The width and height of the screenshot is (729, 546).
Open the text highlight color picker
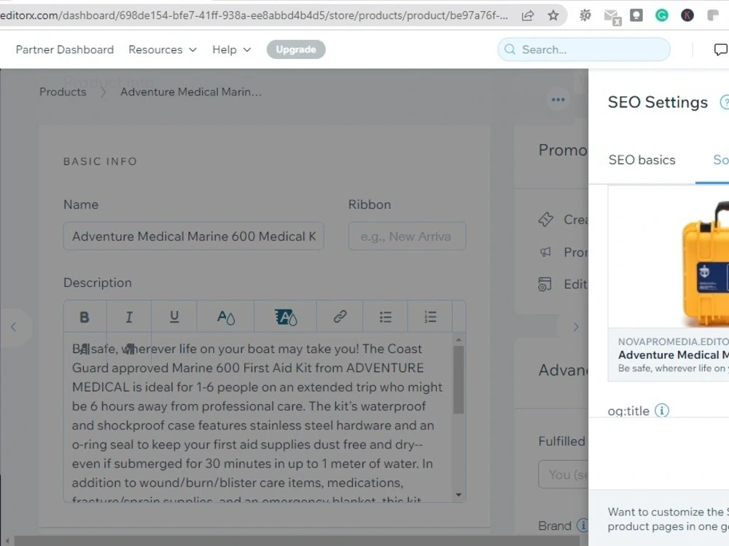[x=286, y=317]
